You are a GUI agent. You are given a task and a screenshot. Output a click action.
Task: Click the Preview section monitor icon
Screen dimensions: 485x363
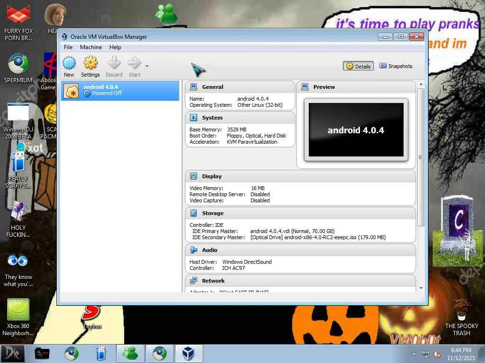pyautogui.click(x=305, y=87)
